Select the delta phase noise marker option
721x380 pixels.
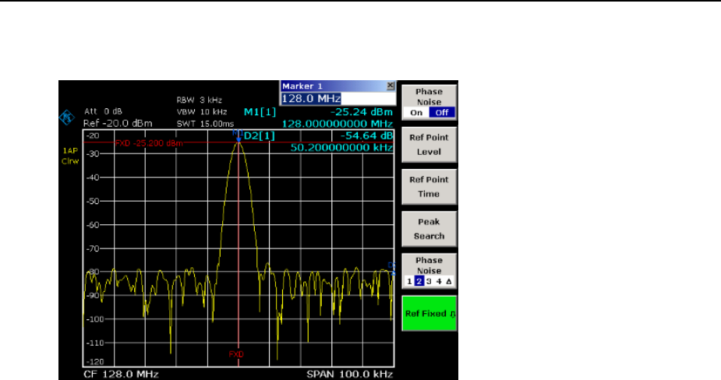point(449,280)
